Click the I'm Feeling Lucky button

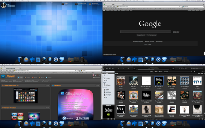click(151, 35)
